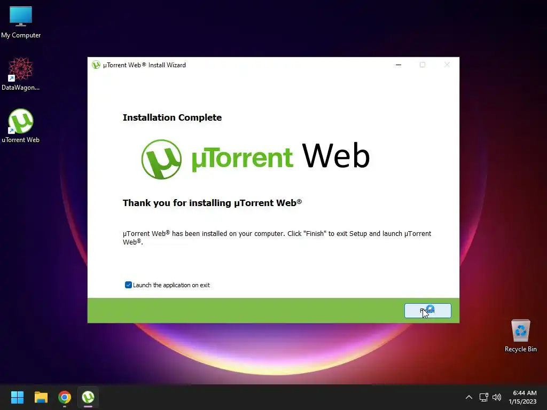Image resolution: width=547 pixels, height=410 pixels.
Task: Click 'Thank you for installing µTorrent Web' text
Action: pos(212,203)
